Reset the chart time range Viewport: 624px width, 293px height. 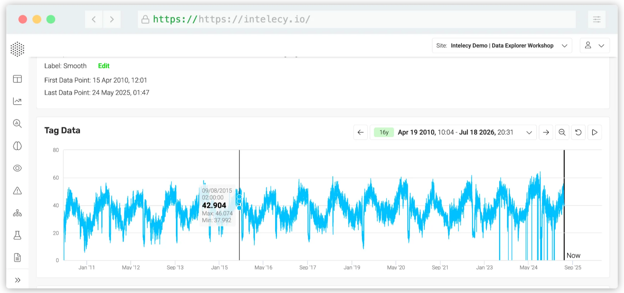click(x=578, y=132)
